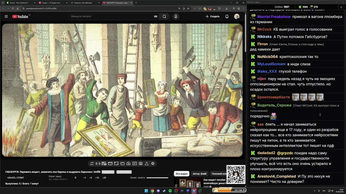This screenshot has height=194, width=346.
Task: Click the Создать create button
Action: tap(212, 16)
